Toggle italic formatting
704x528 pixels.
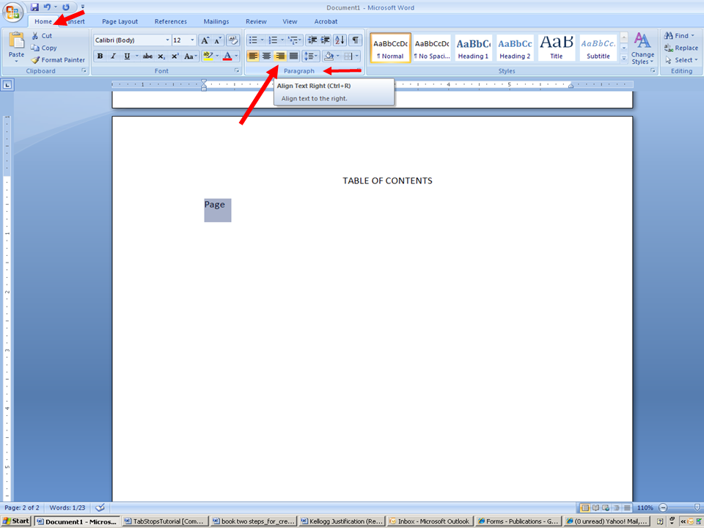[x=113, y=56]
